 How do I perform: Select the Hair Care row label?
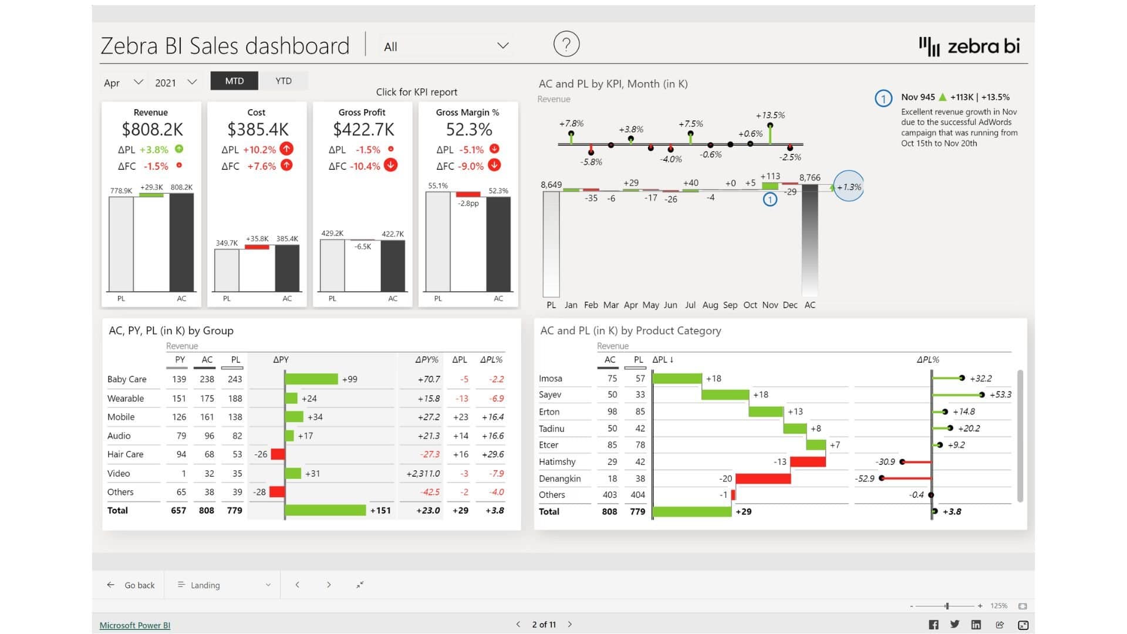pos(125,454)
